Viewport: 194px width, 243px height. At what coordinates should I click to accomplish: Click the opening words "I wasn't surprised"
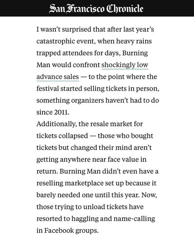click(64, 29)
